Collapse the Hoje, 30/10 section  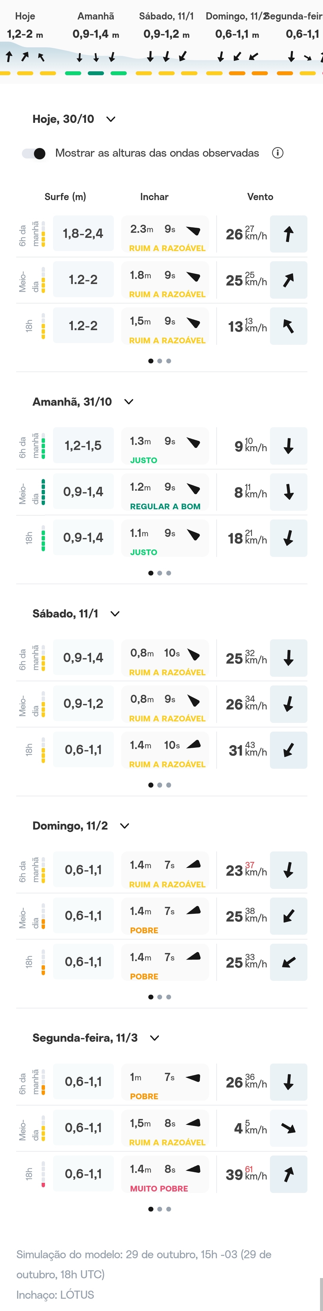click(111, 119)
